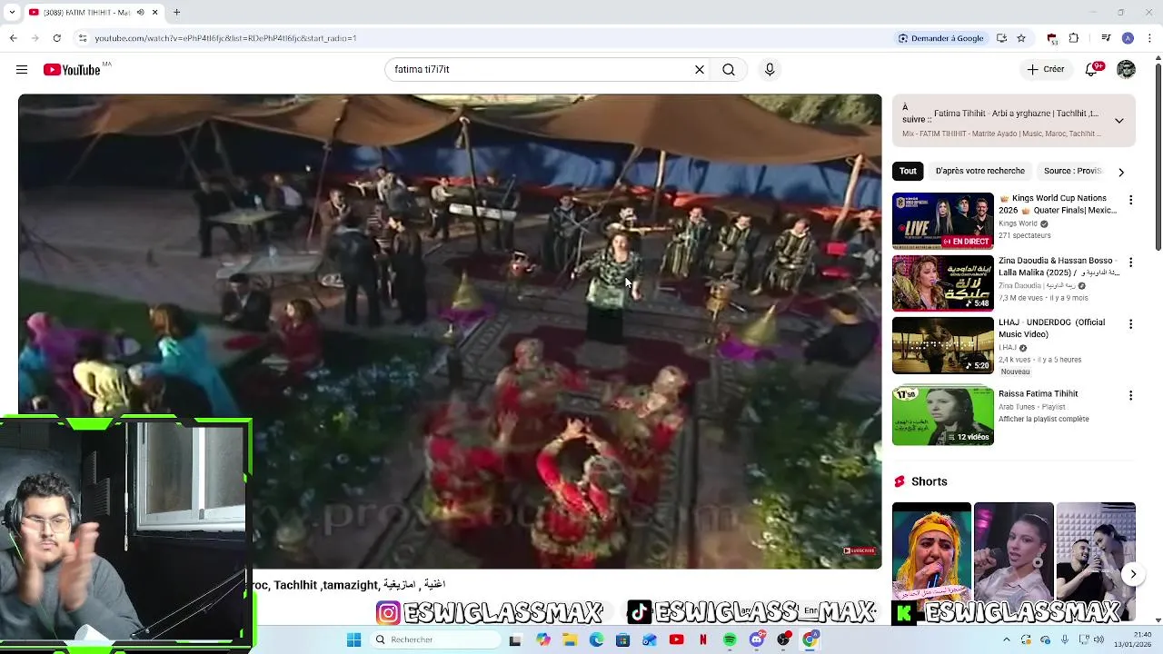Show hidden system tray icons
Viewport: 1163px width, 654px height.
point(1006,639)
